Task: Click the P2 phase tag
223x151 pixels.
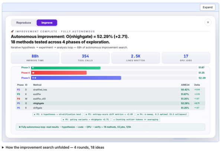Action: click(x=19, y=89)
